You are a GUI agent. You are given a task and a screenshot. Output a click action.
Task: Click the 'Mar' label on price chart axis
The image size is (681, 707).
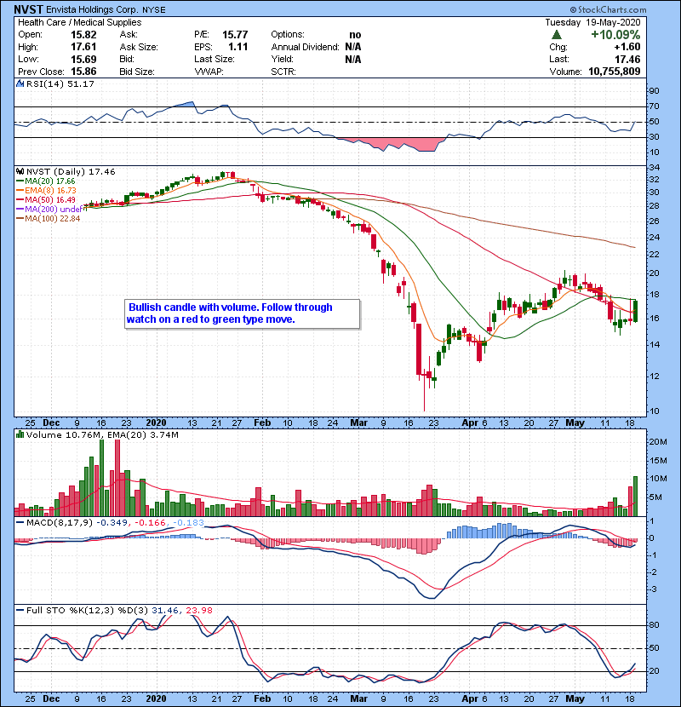[358, 423]
